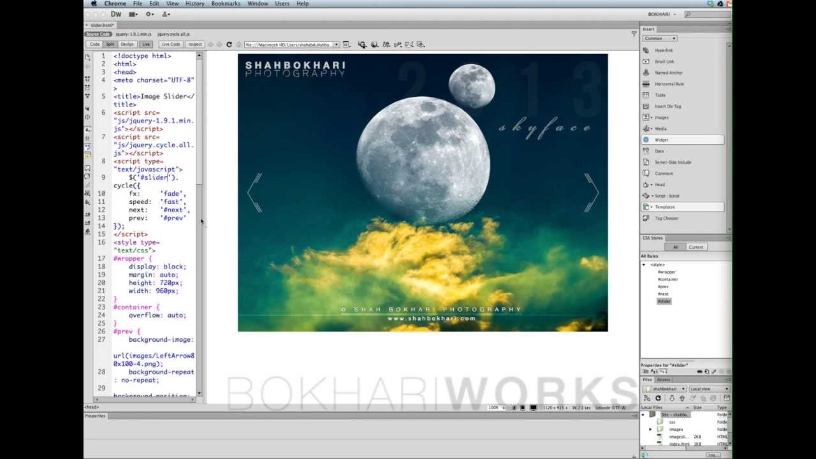
Task: Open the jquery.cycle.all.js related file
Action: (x=173, y=34)
